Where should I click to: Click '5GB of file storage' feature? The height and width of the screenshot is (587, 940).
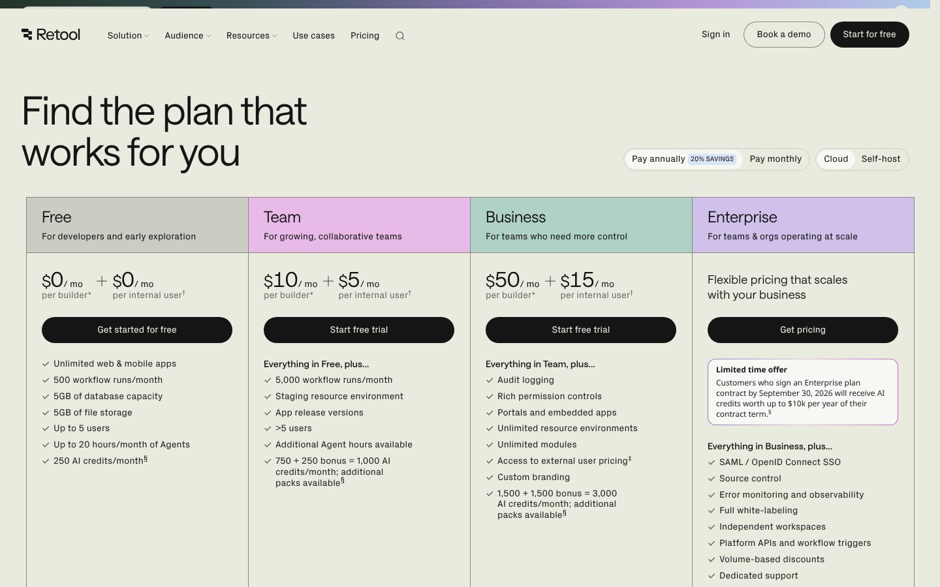pyautogui.click(x=93, y=413)
